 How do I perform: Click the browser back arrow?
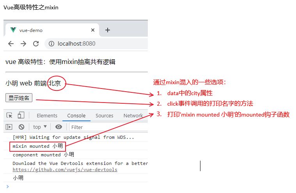tap(11, 44)
